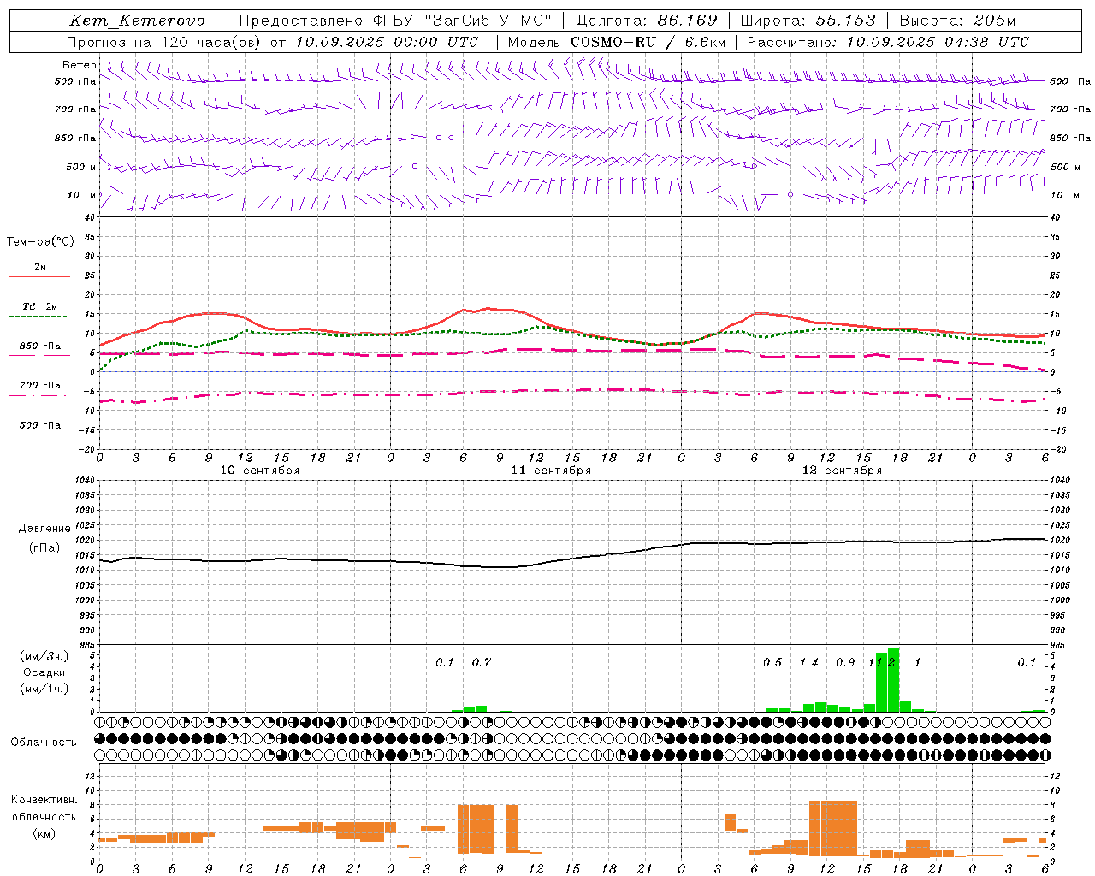Viewport: 1095px width, 876px height.
Task: Click the 'Осадки' precipitation panel label
Action: pos(44,672)
